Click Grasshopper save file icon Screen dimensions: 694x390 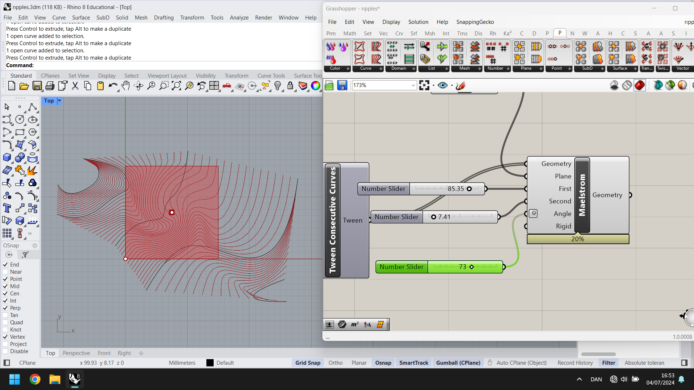tap(342, 86)
